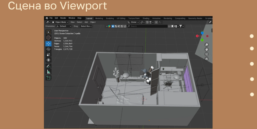Image resolution: width=257 pixels, height=129 pixels.
Task: Activate the Annotate tool
Action: (48, 66)
